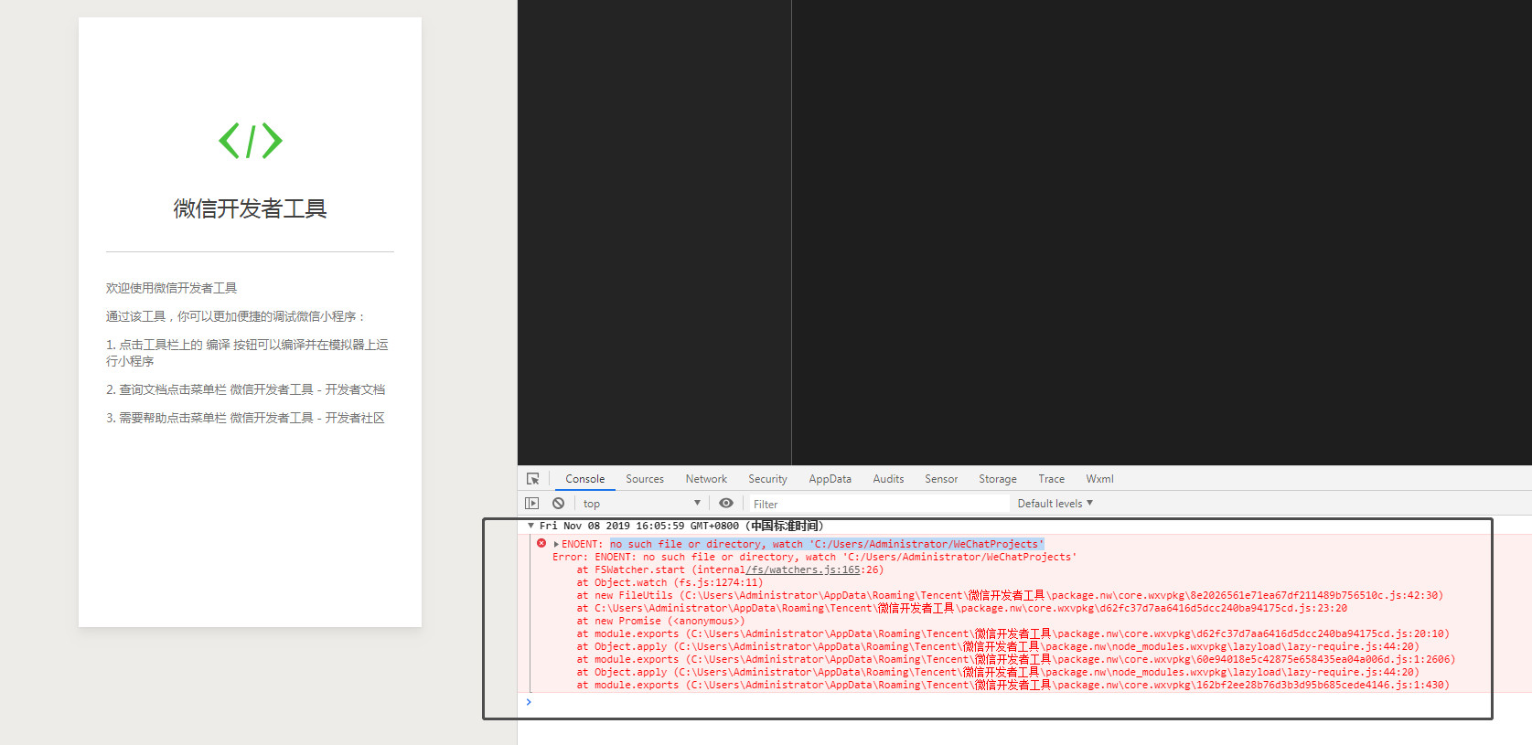Click the green code brackets logo
This screenshot has width=1532, height=745.
tap(251, 141)
